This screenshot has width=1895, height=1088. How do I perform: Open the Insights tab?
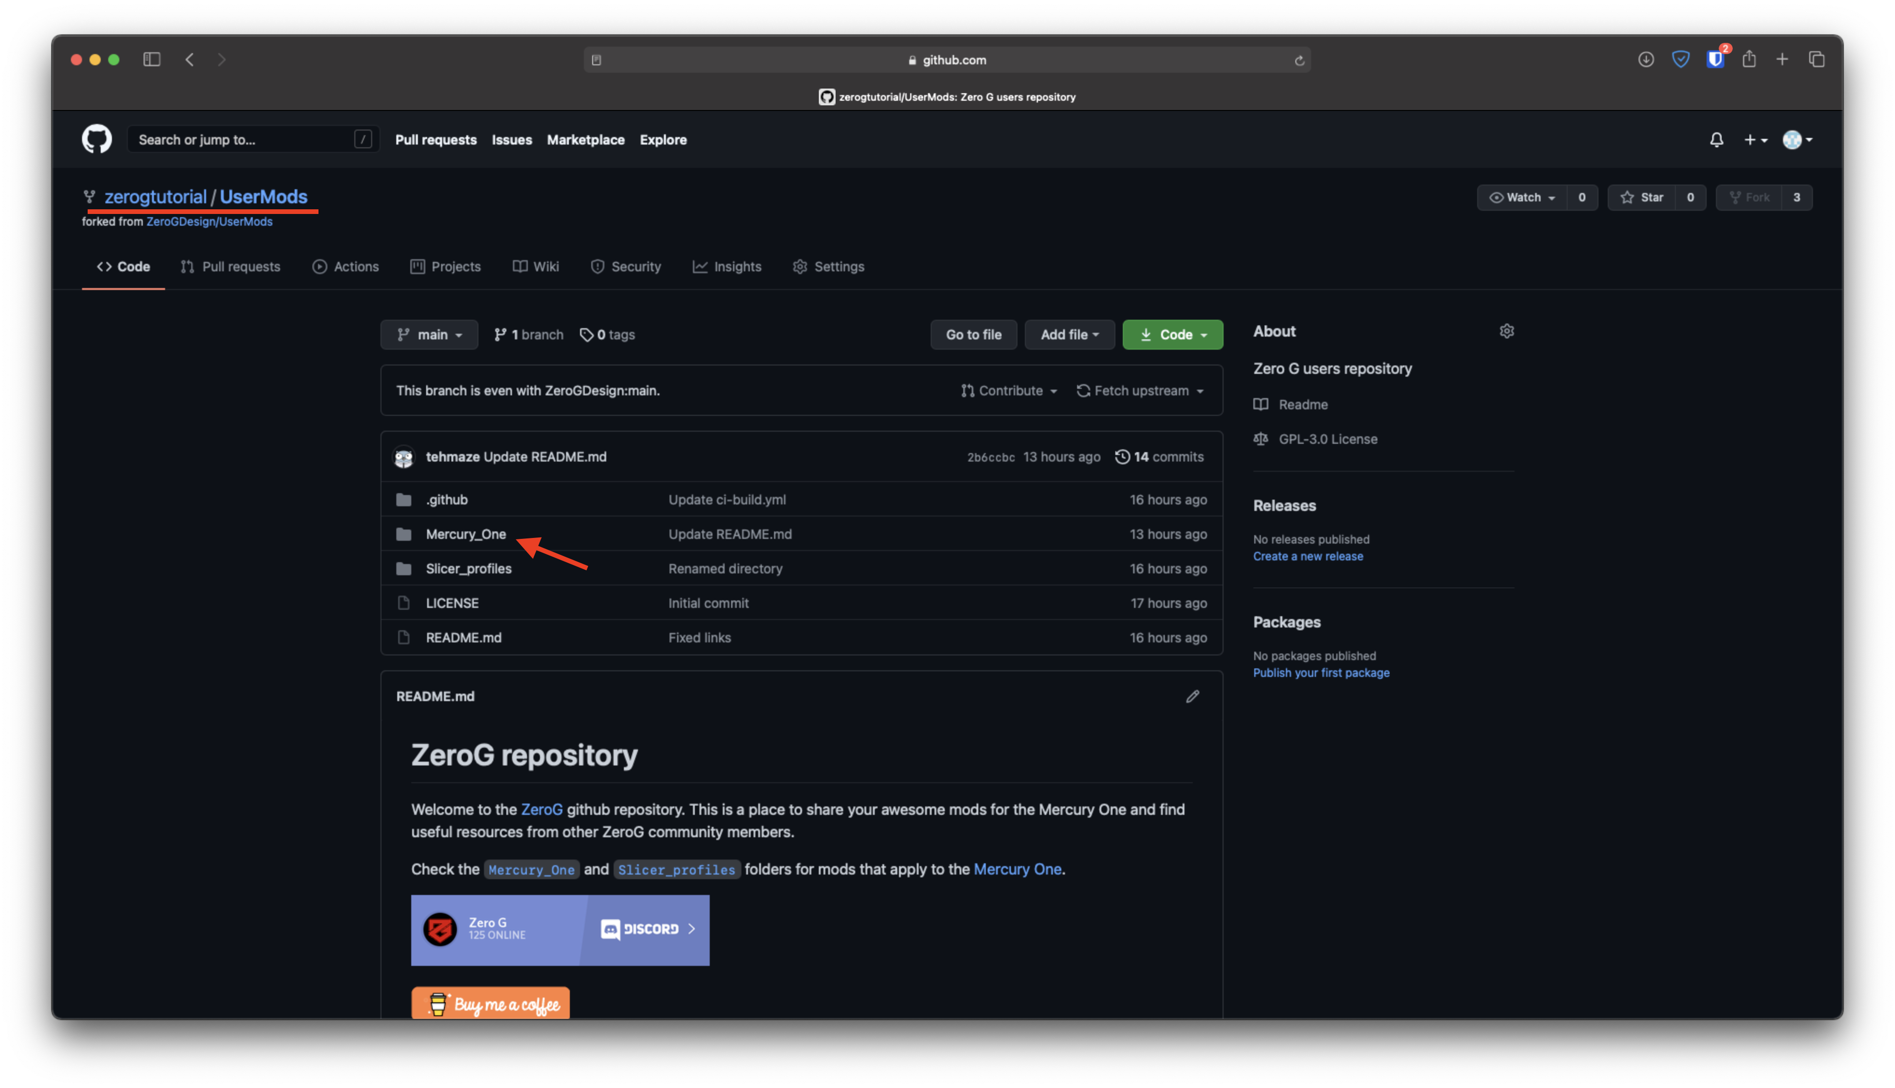coord(727,267)
